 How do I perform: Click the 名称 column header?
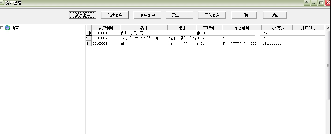coord(144,28)
